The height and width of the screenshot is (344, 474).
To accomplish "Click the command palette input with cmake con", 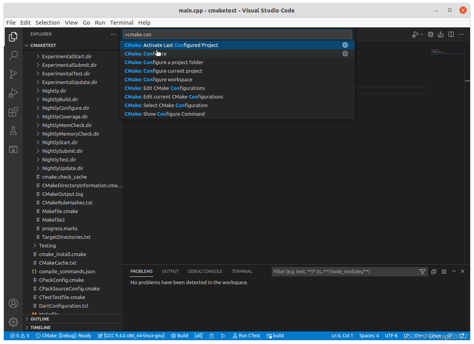I will point(237,34).
